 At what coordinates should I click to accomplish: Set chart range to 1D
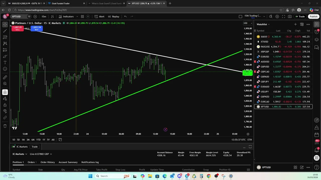(x=14, y=140)
